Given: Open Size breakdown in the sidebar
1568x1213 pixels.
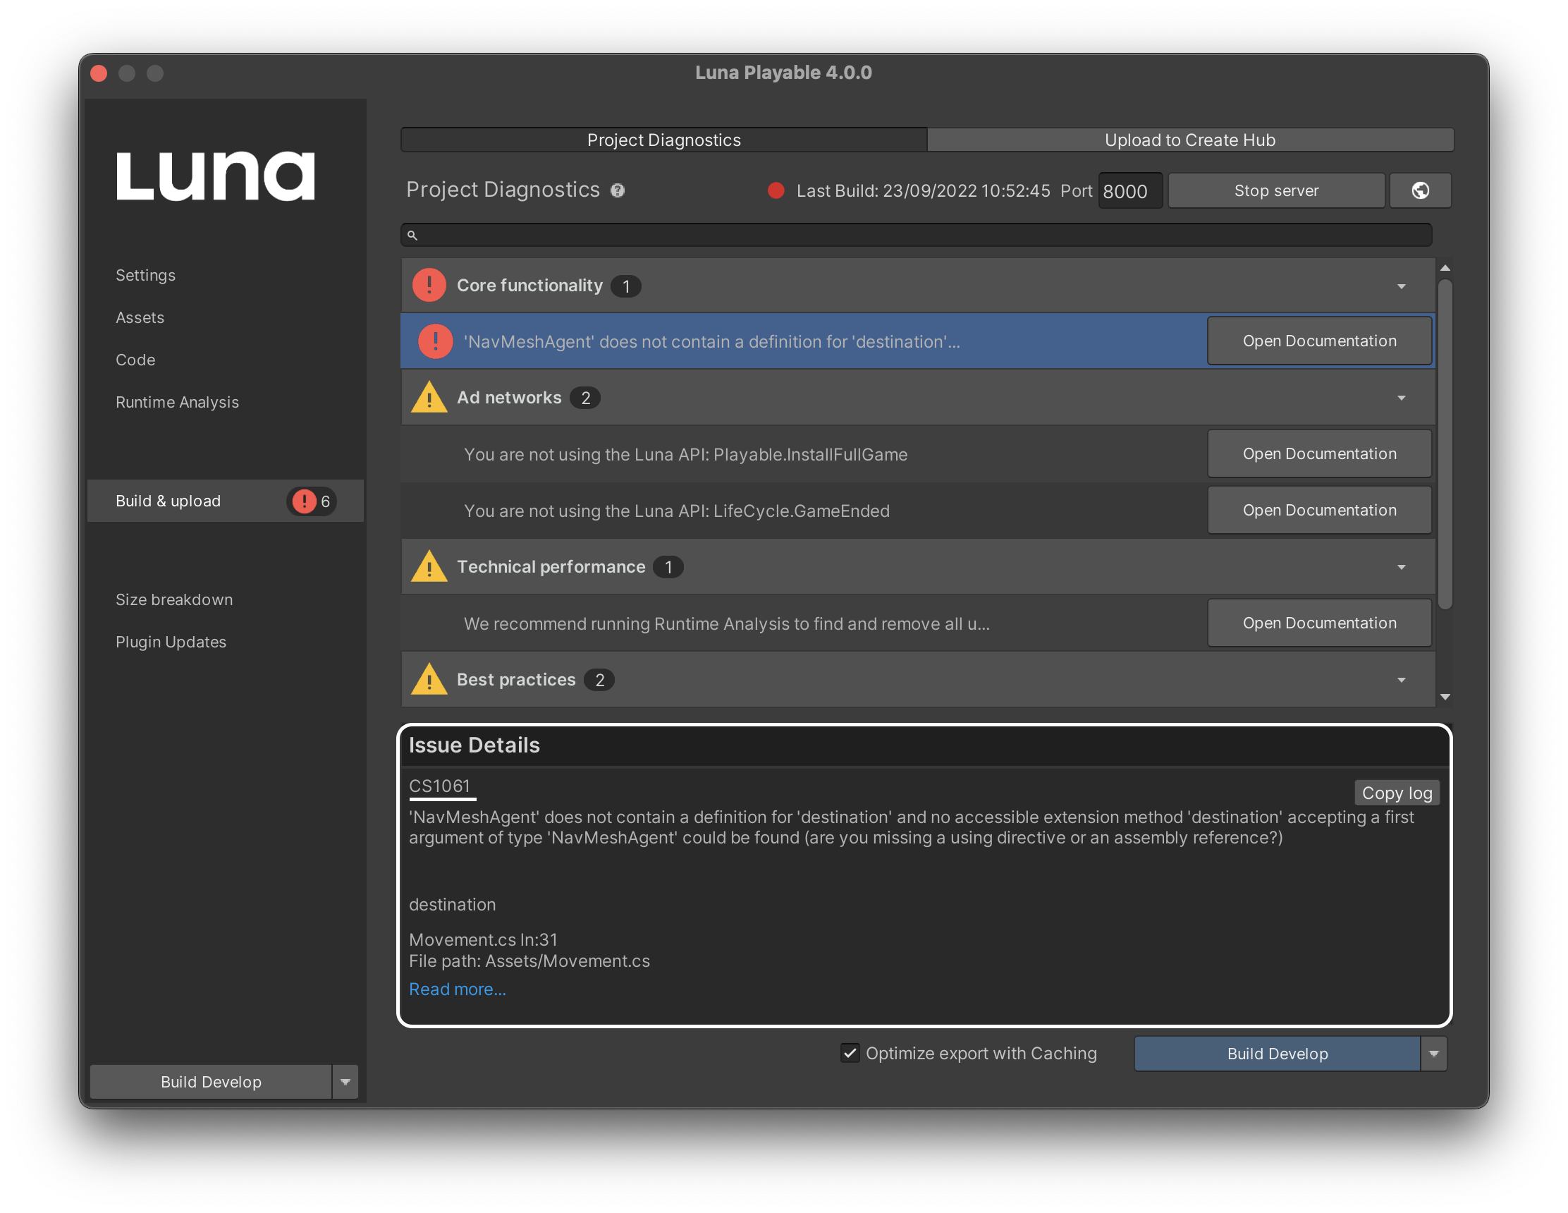Looking at the screenshot, I should [x=174, y=599].
